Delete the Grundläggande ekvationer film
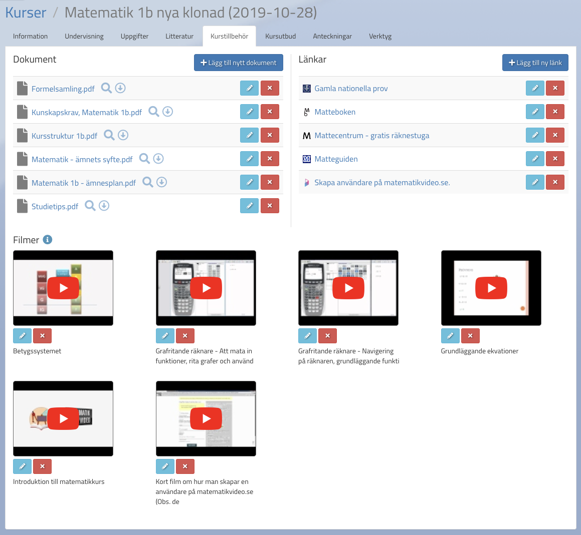 coord(470,336)
